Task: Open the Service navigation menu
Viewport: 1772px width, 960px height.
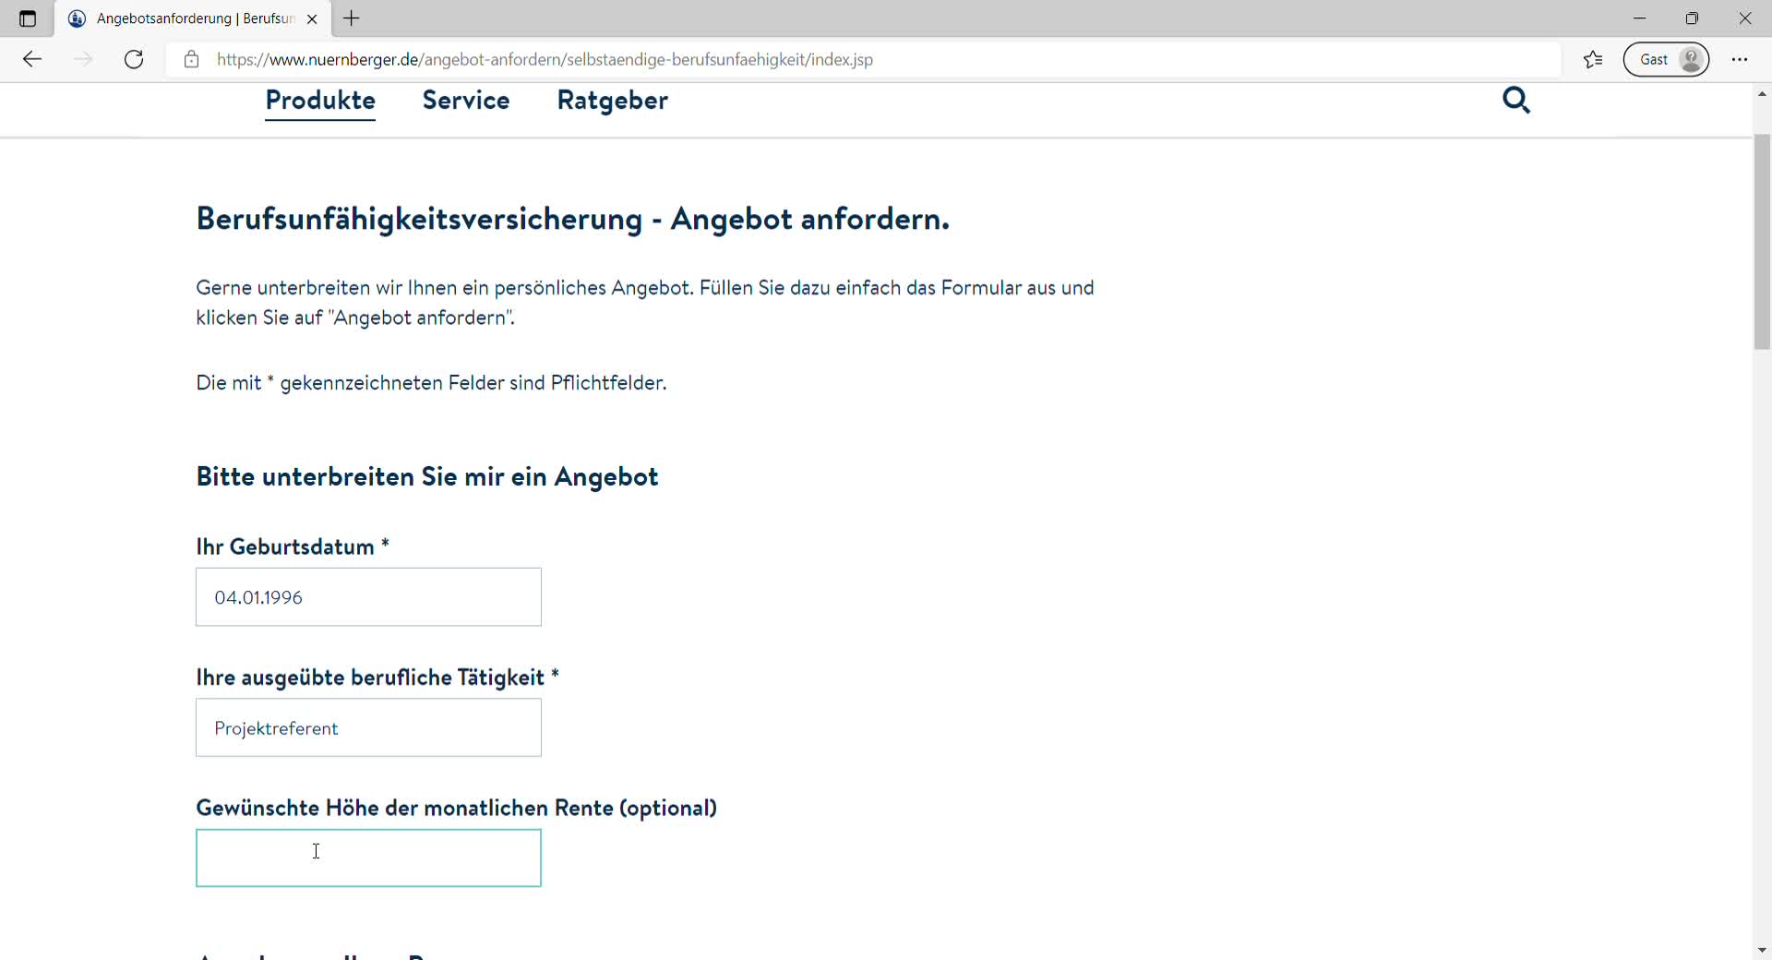Action: pyautogui.click(x=465, y=101)
